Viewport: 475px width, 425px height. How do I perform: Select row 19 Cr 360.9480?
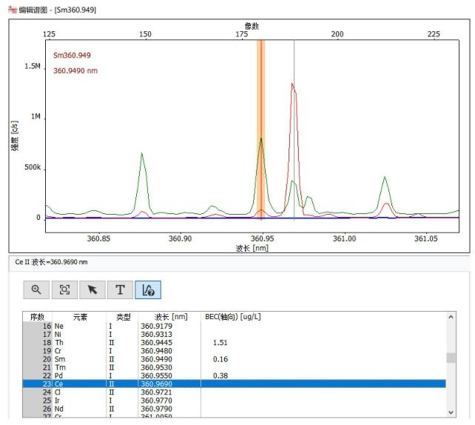click(234, 351)
